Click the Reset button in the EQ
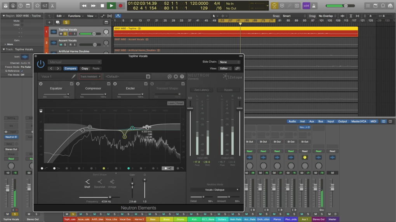The height and width of the screenshot is (222, 396). 180,103
